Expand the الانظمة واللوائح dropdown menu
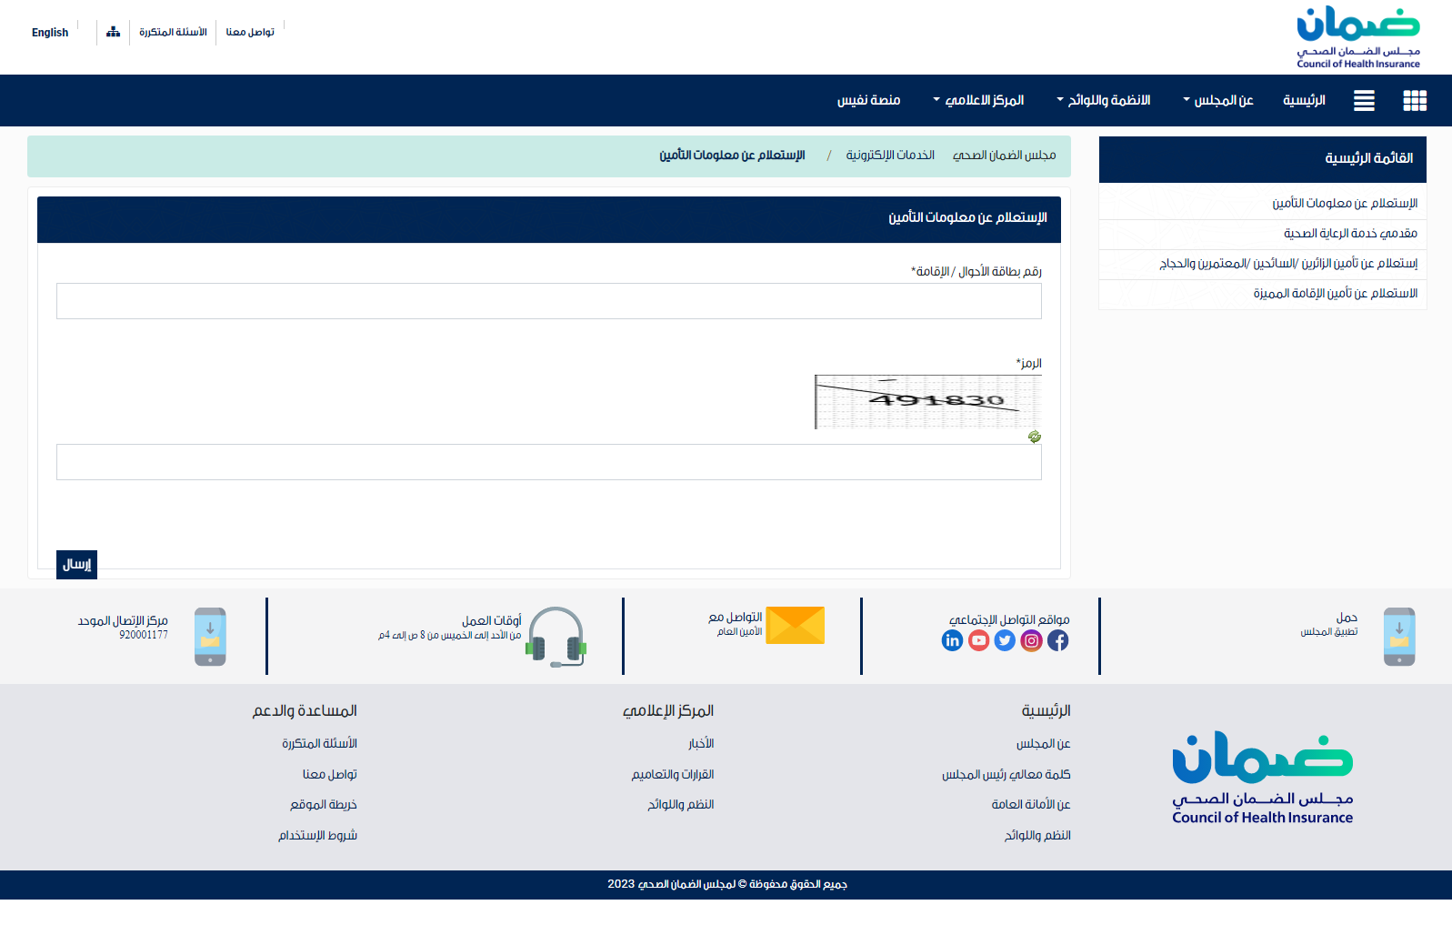Viewport: 1452px width, 925px height. tap(1104, 100)
